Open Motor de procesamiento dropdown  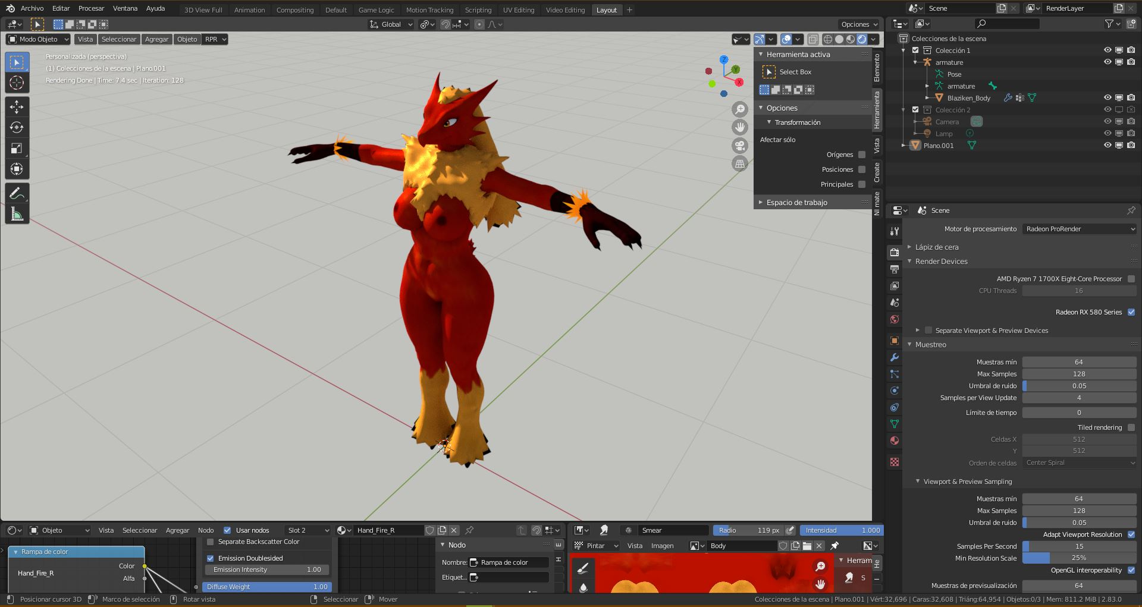pos(1080,229)
